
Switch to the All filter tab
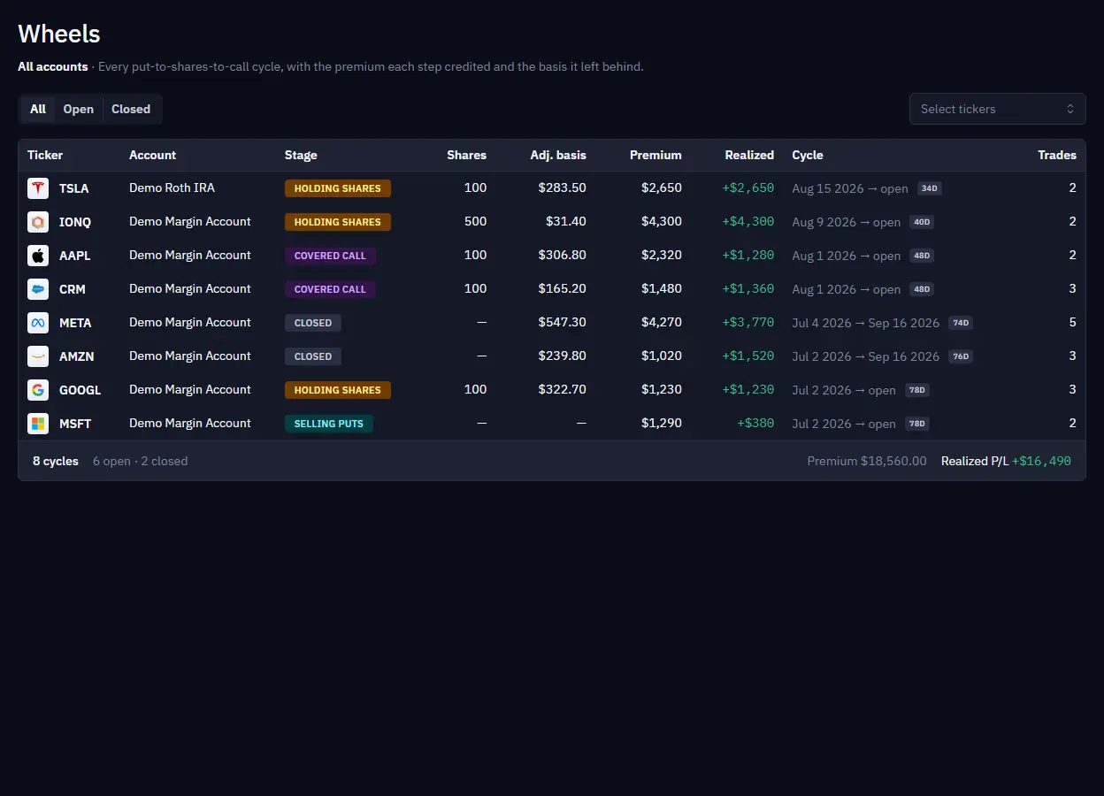tap(38, 109)
